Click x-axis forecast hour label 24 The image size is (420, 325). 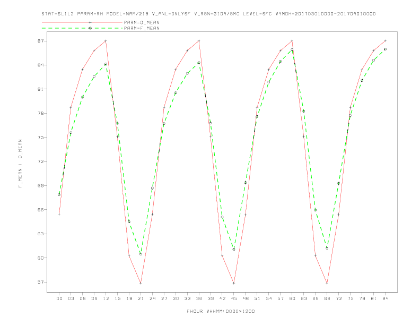point(152,298)
